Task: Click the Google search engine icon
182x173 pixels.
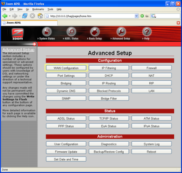Action: tap(153, 16)
